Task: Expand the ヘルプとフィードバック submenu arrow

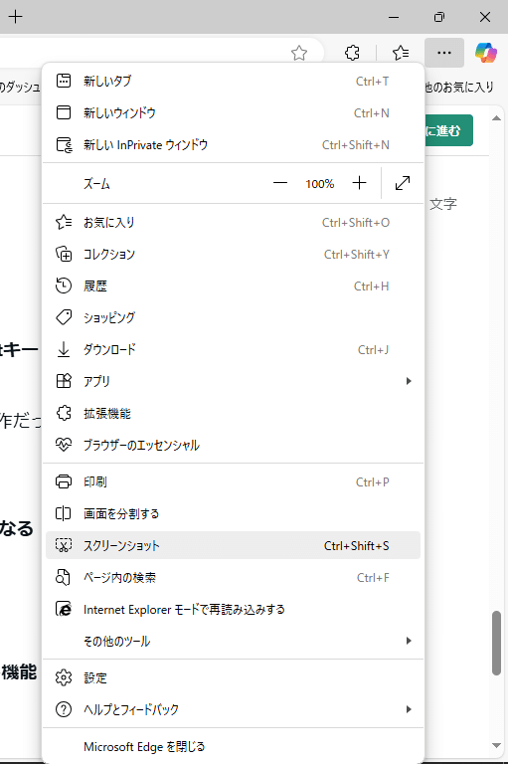Action: tap(409, 709)
